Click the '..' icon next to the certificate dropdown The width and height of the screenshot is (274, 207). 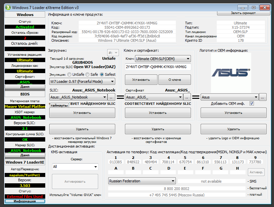tap(187, 98)
